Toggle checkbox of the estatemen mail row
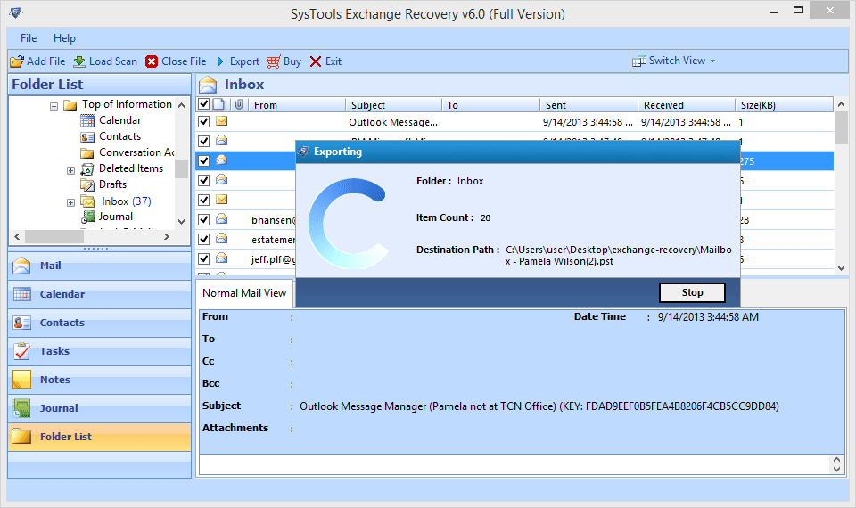856x508 pixels. coord(203,240)
